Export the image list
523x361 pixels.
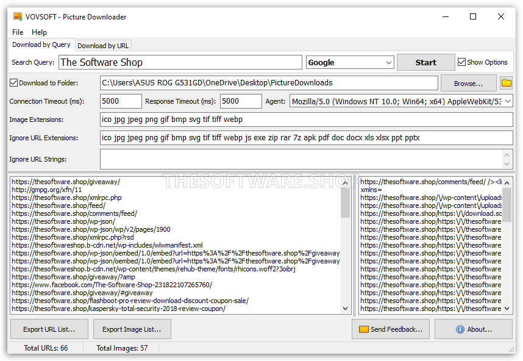[x=132, y=329]
